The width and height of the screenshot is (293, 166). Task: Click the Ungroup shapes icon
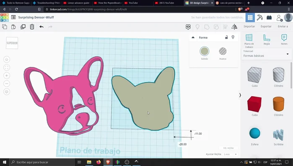pos(216,27)
